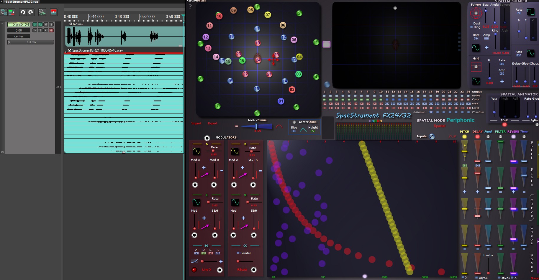The height and width of the screenshot is (280, 539).
Task: Click the JoyX8 label under Delay column
Action: (x=483, y=278)
